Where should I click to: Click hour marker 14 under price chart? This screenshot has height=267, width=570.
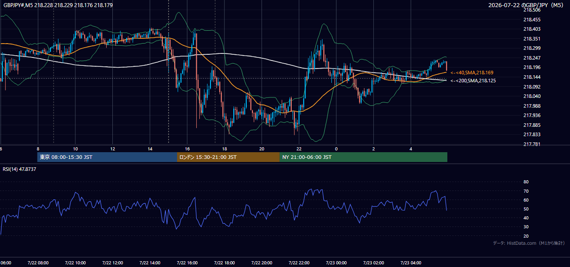point(150,149)
